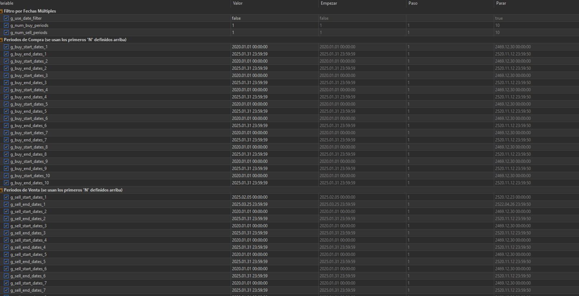The image size is (579, 296).
Task: Select Empezar date of g_buy_start_dates_6
Action: [x=337, y=118]
